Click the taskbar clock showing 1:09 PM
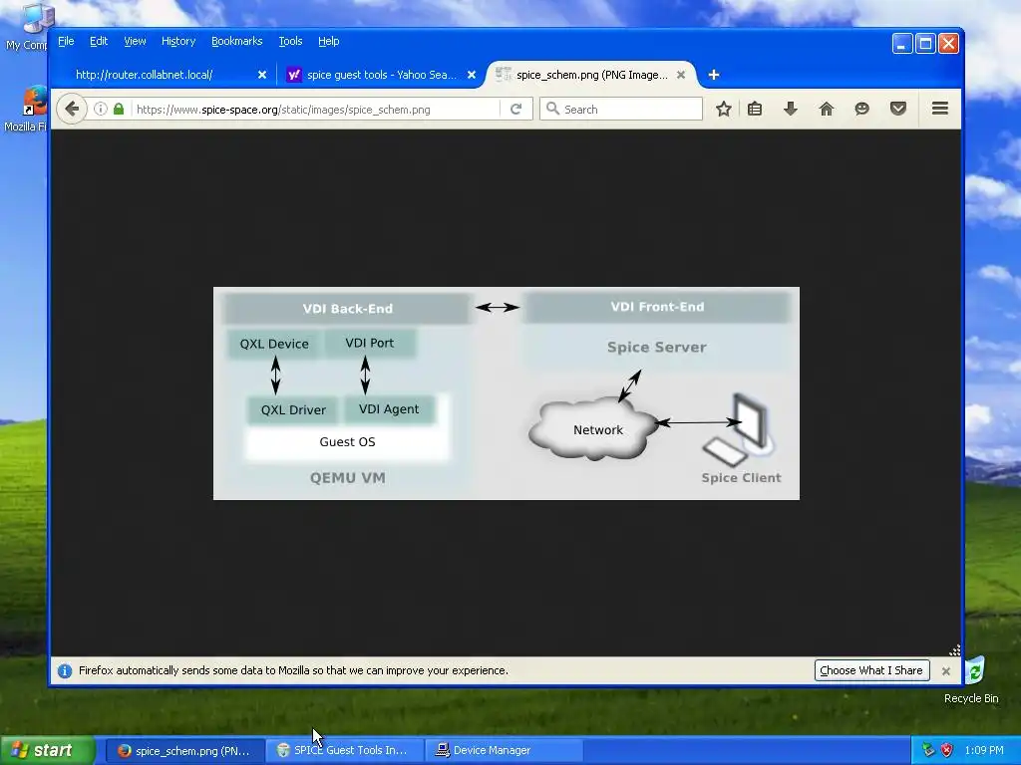This screenshot has width=1021, height=765. click(984, 750)
